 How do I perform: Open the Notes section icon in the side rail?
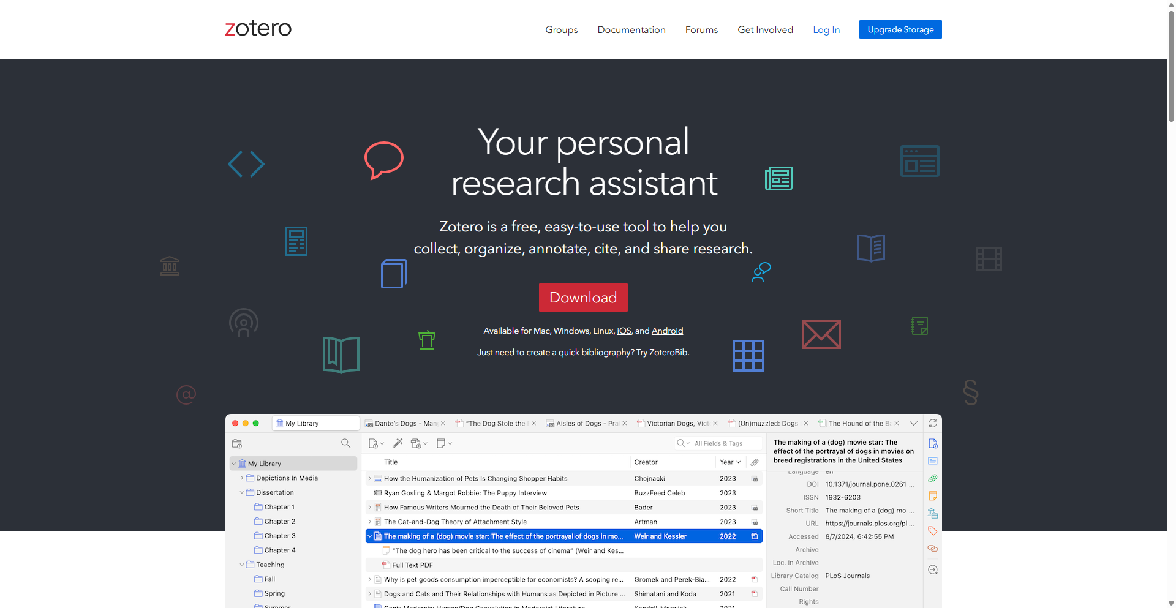(933, 496)
